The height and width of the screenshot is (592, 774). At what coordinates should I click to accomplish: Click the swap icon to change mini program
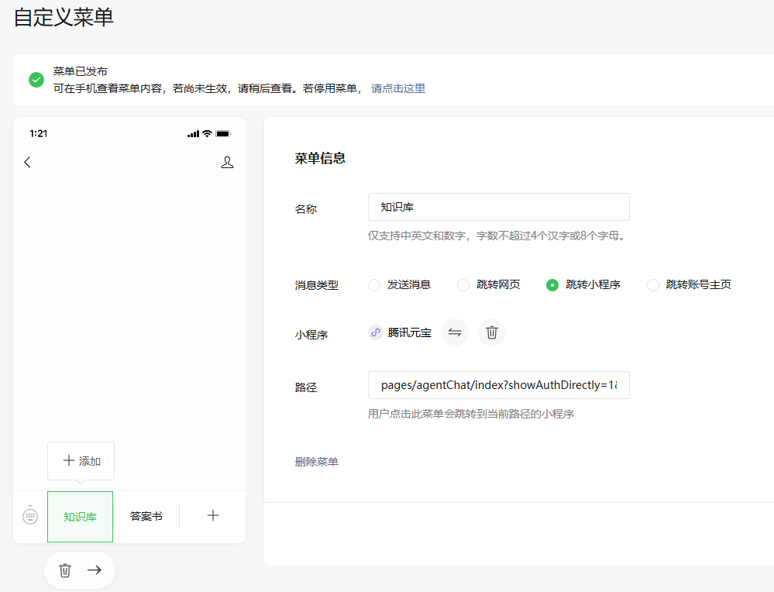pos(455,332)
